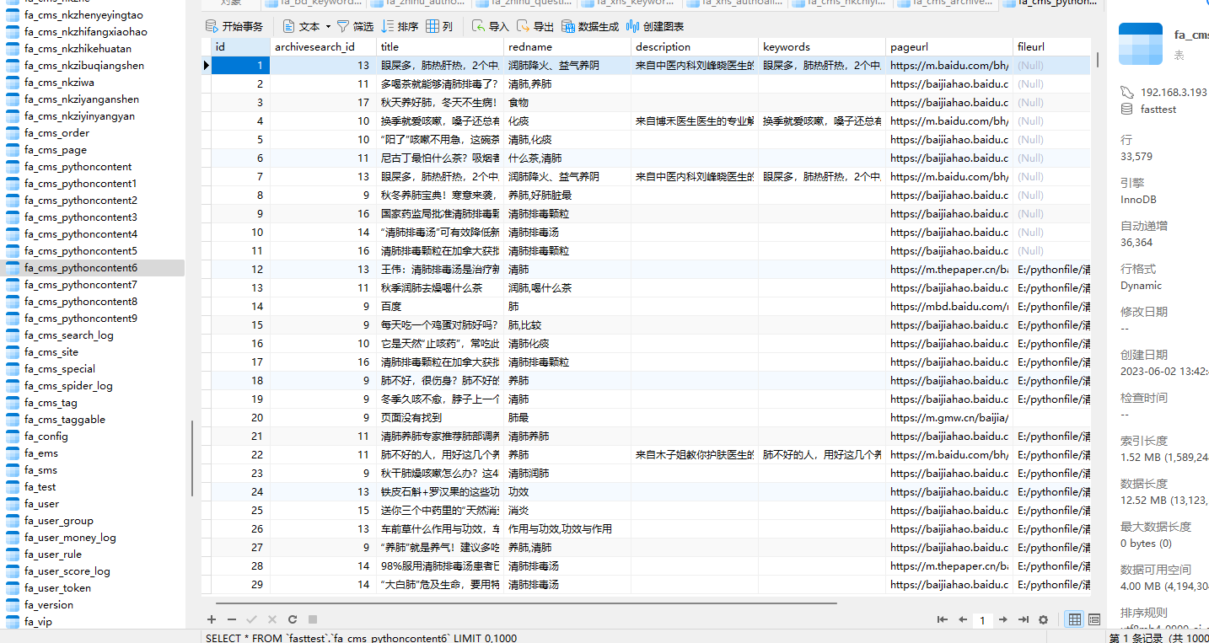Select table fa_cms_spider_log in the tree
The image size is (1209, 643).
click(68, 386)
